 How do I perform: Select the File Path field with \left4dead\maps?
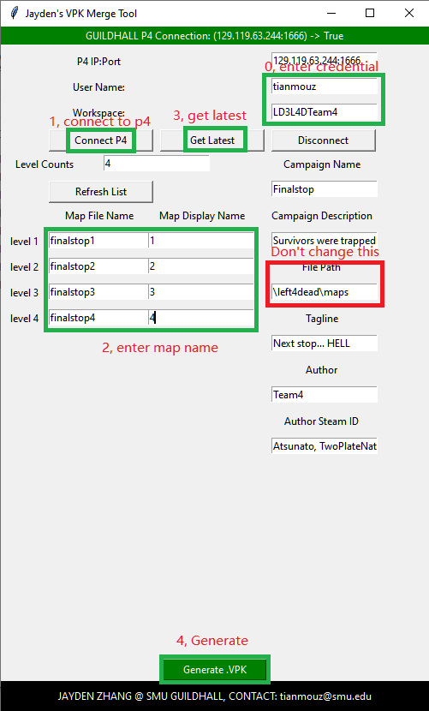tap(325, 292)
